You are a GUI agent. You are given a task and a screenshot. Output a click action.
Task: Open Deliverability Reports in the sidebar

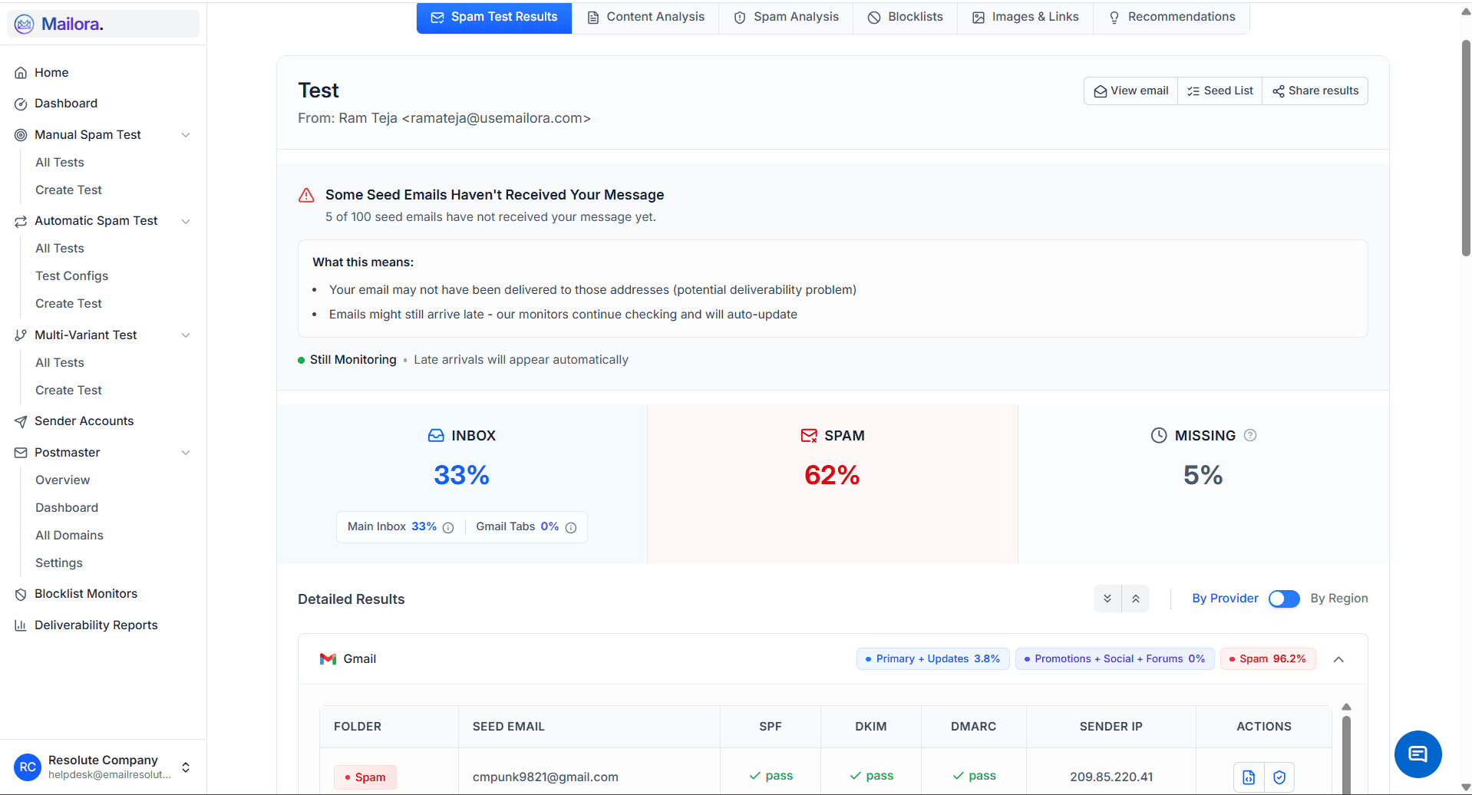click(95, 625)
